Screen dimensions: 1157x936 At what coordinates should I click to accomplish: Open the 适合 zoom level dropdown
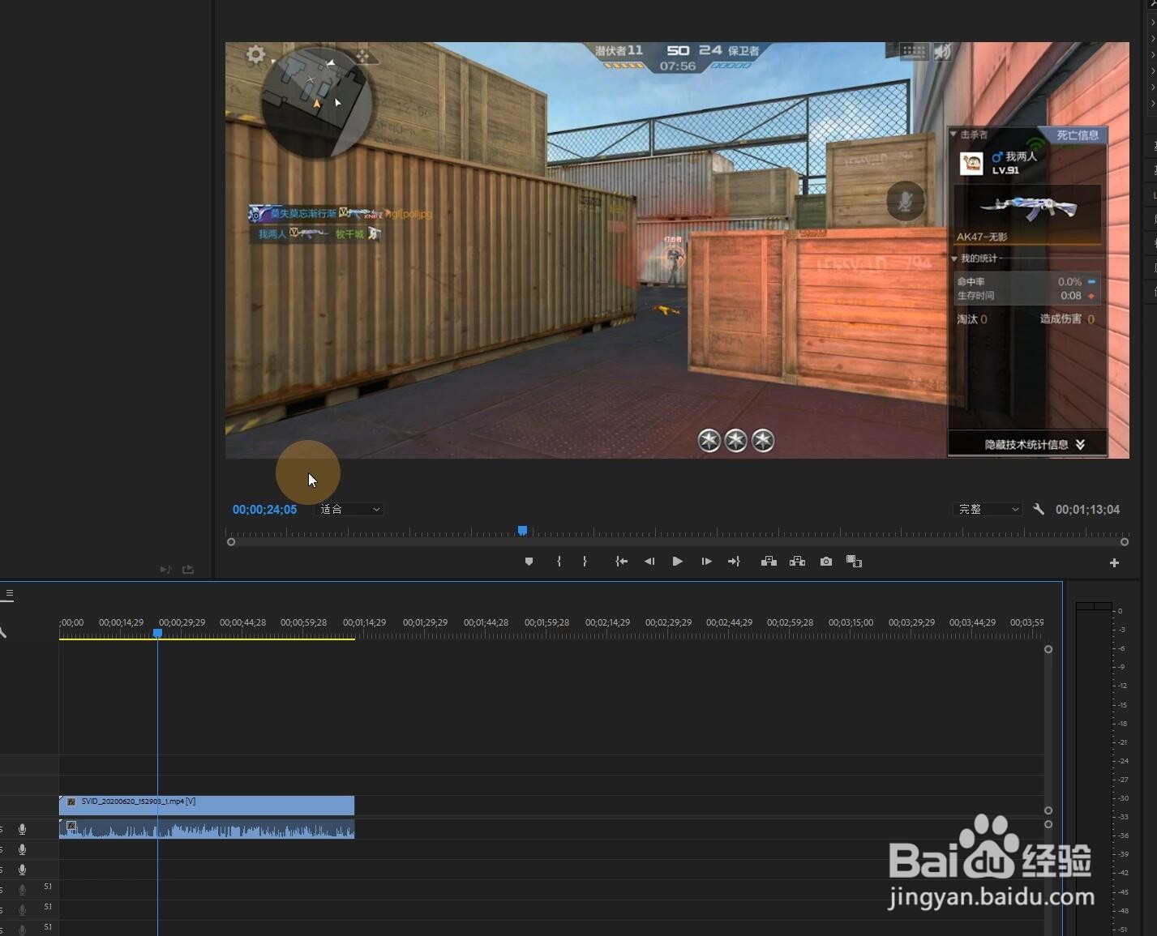tap(349, 509)
